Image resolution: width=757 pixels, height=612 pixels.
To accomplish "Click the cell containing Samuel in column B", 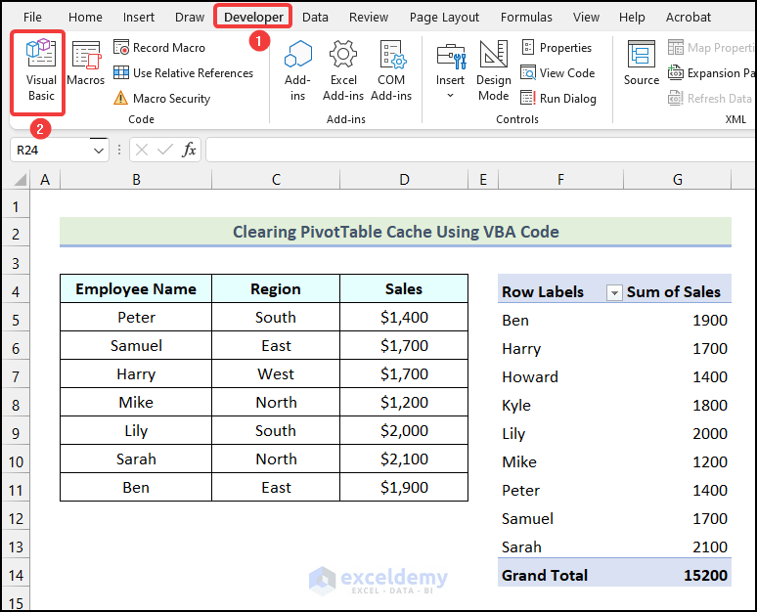I will pyautogui.click(x=136, y=345).
